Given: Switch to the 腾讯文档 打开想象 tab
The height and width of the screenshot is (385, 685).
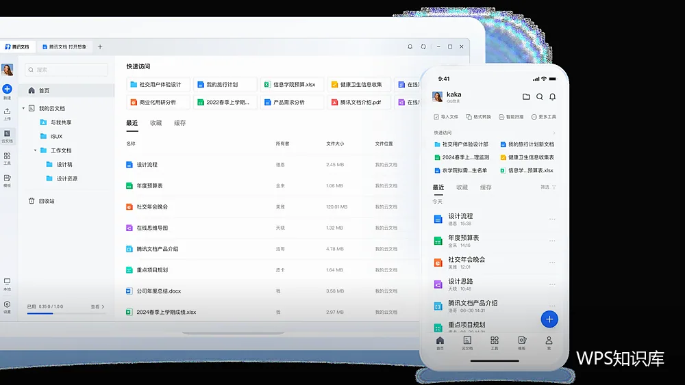Looking at the screenshot, I should coord(64,47).
